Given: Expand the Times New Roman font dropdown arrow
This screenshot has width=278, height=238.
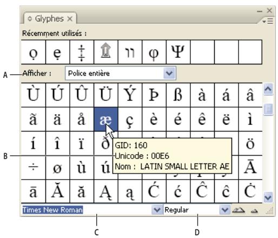Looking at the screenshot, I should (157, 210).
